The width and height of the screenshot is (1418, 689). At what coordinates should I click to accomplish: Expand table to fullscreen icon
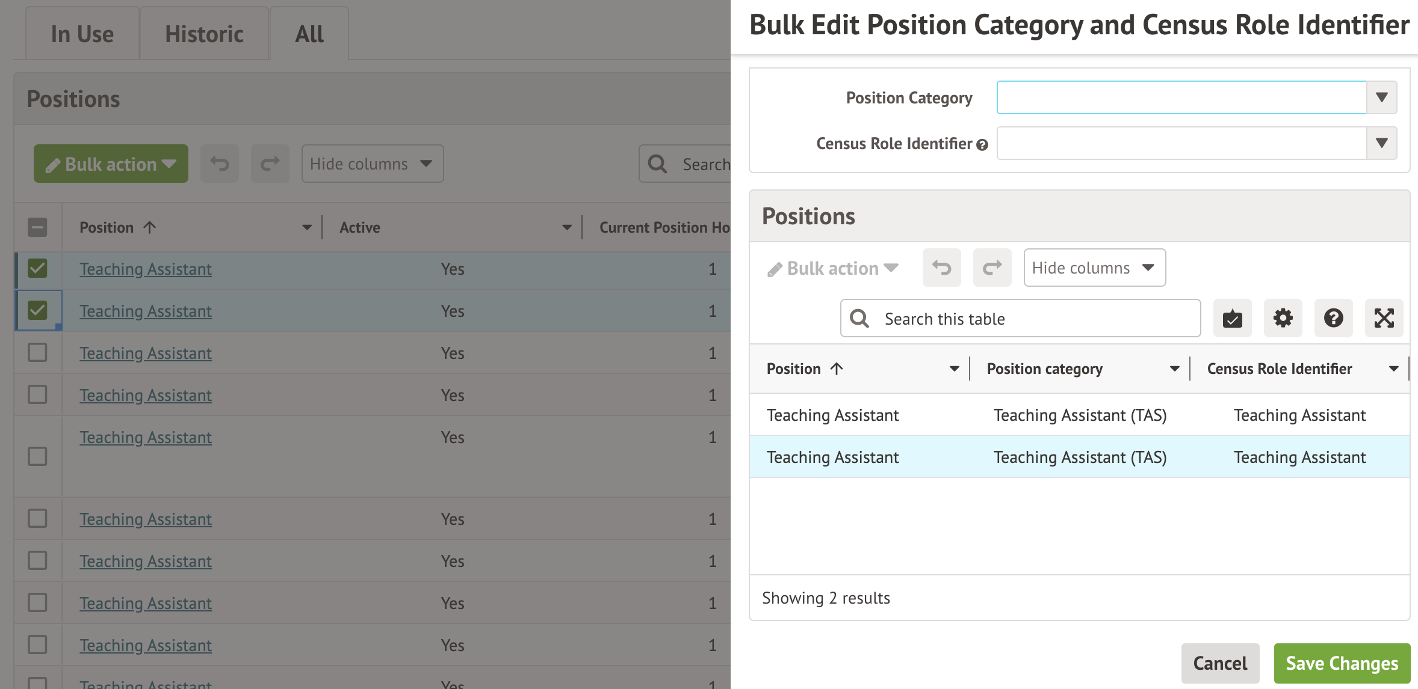point(1384,318)
